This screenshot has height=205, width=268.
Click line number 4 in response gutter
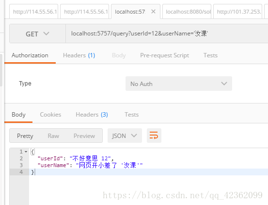coord(21,172)
